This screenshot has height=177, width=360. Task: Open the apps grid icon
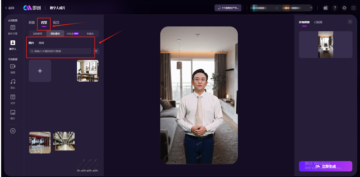[x=353, y=8]
